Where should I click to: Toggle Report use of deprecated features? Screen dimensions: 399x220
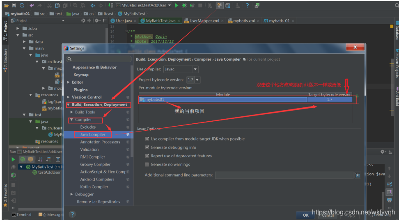147,156
